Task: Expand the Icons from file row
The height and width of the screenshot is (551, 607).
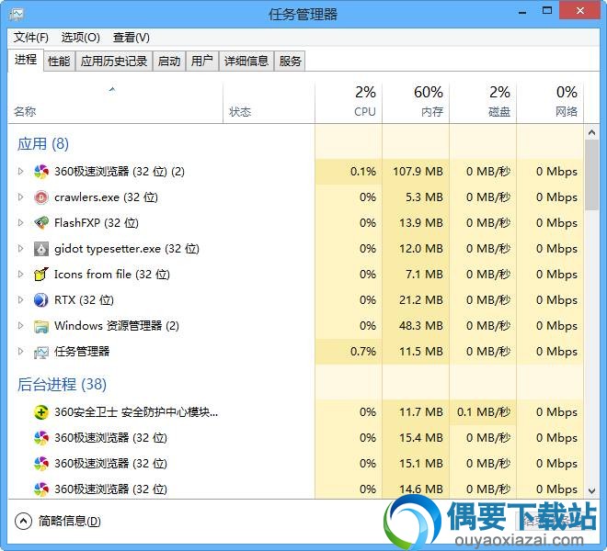Action: [x=20, y=274]
